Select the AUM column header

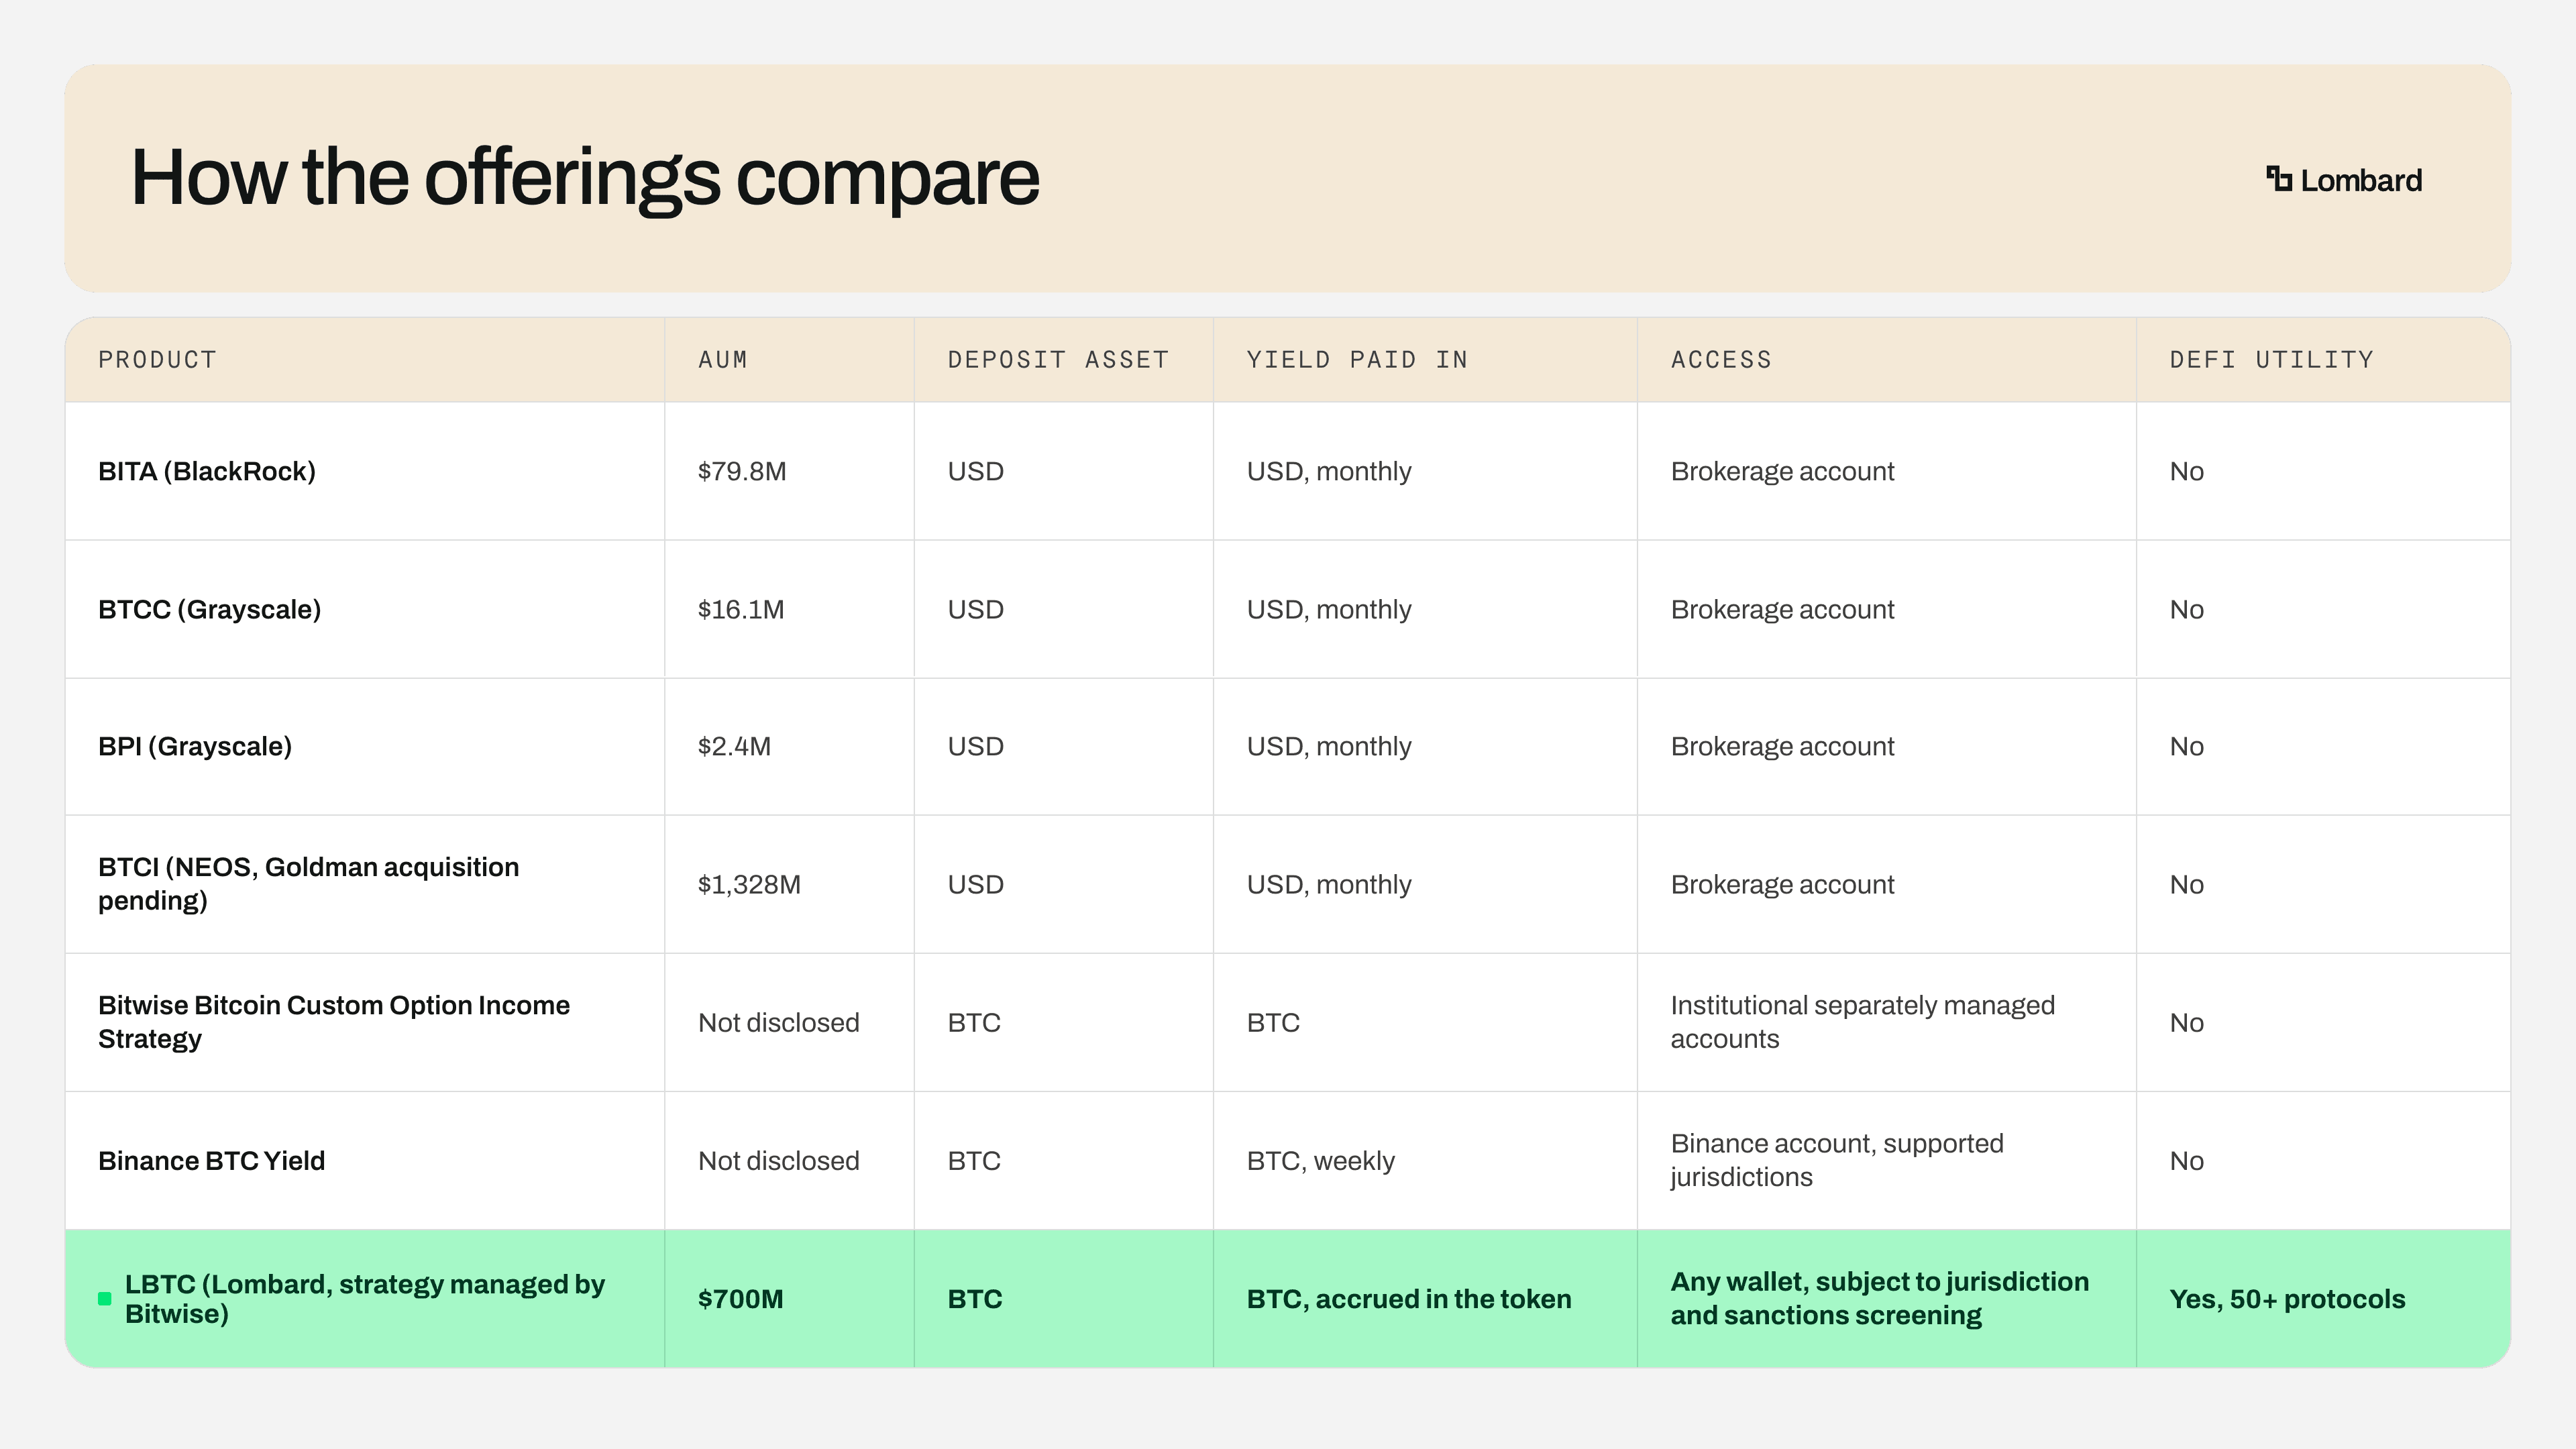coord(722,360)
